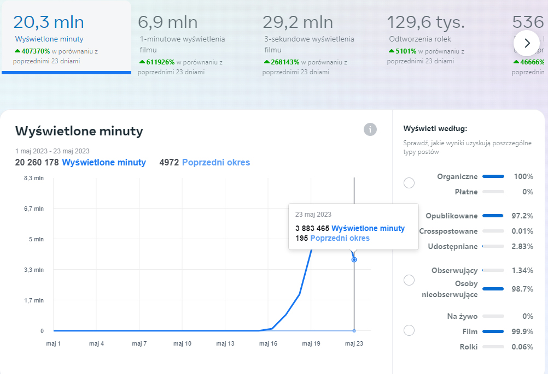Click the '4972' previous period value
Screen dimensions: 548x374
pyautogui.click(x=169, y=162)
